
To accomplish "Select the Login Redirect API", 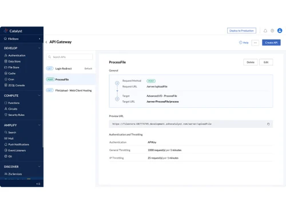I will [x=69, y=68].
